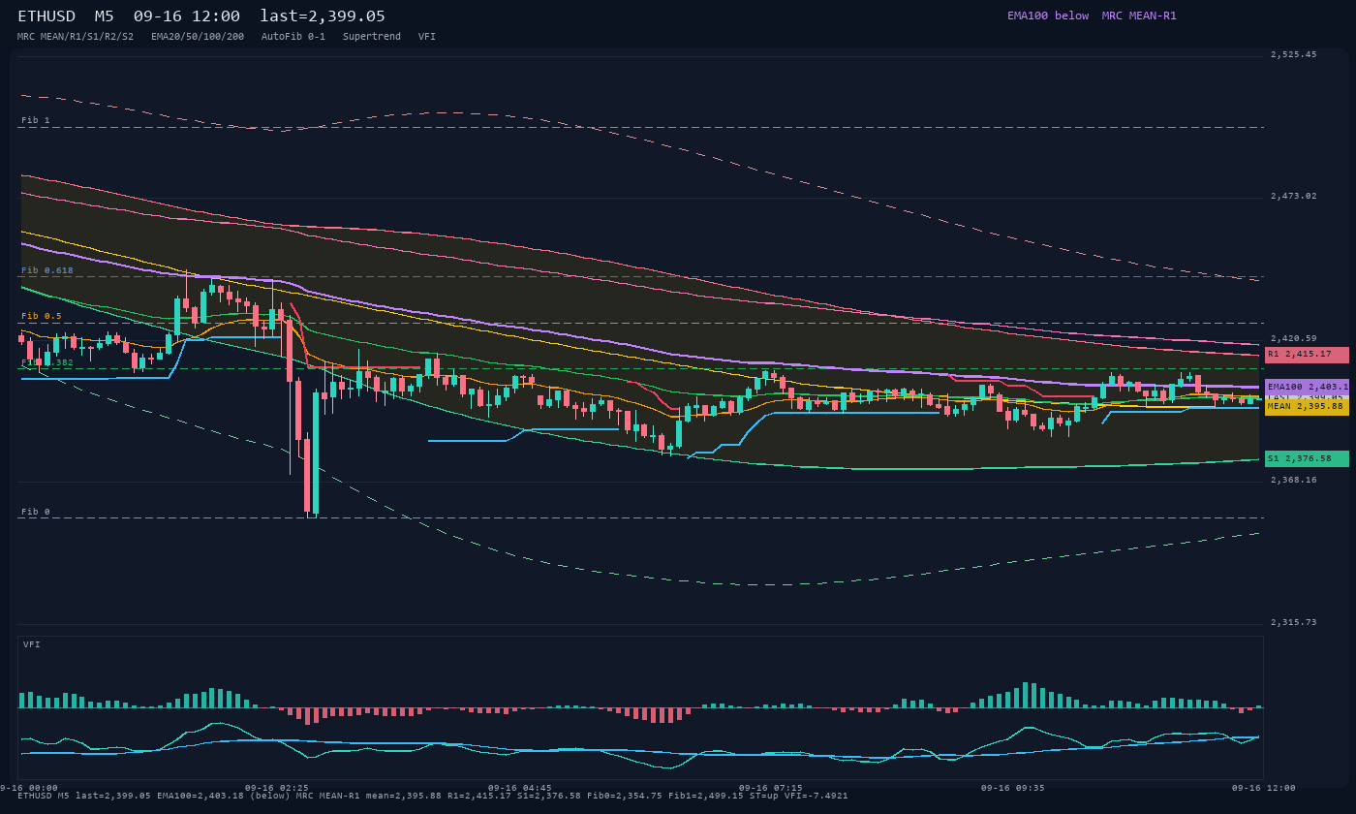
Task: Click the ETHUSD symbol in chart title
Action: (46, 16)
